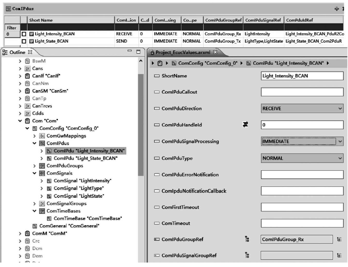Click the BswM module icon

27,61
